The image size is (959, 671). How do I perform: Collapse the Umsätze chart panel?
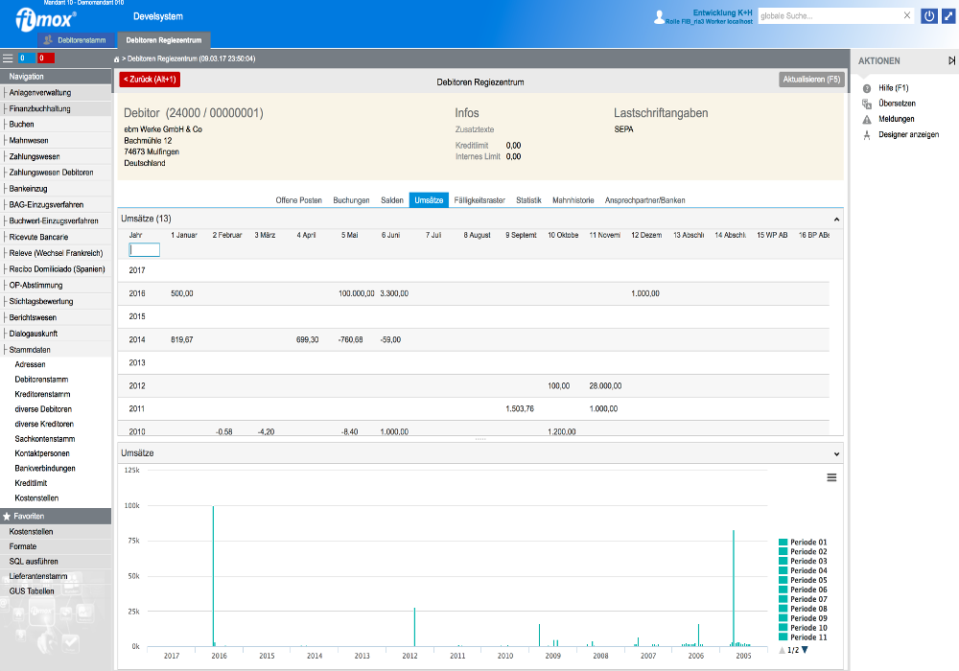pyautogui.click(x=836, y=453)
